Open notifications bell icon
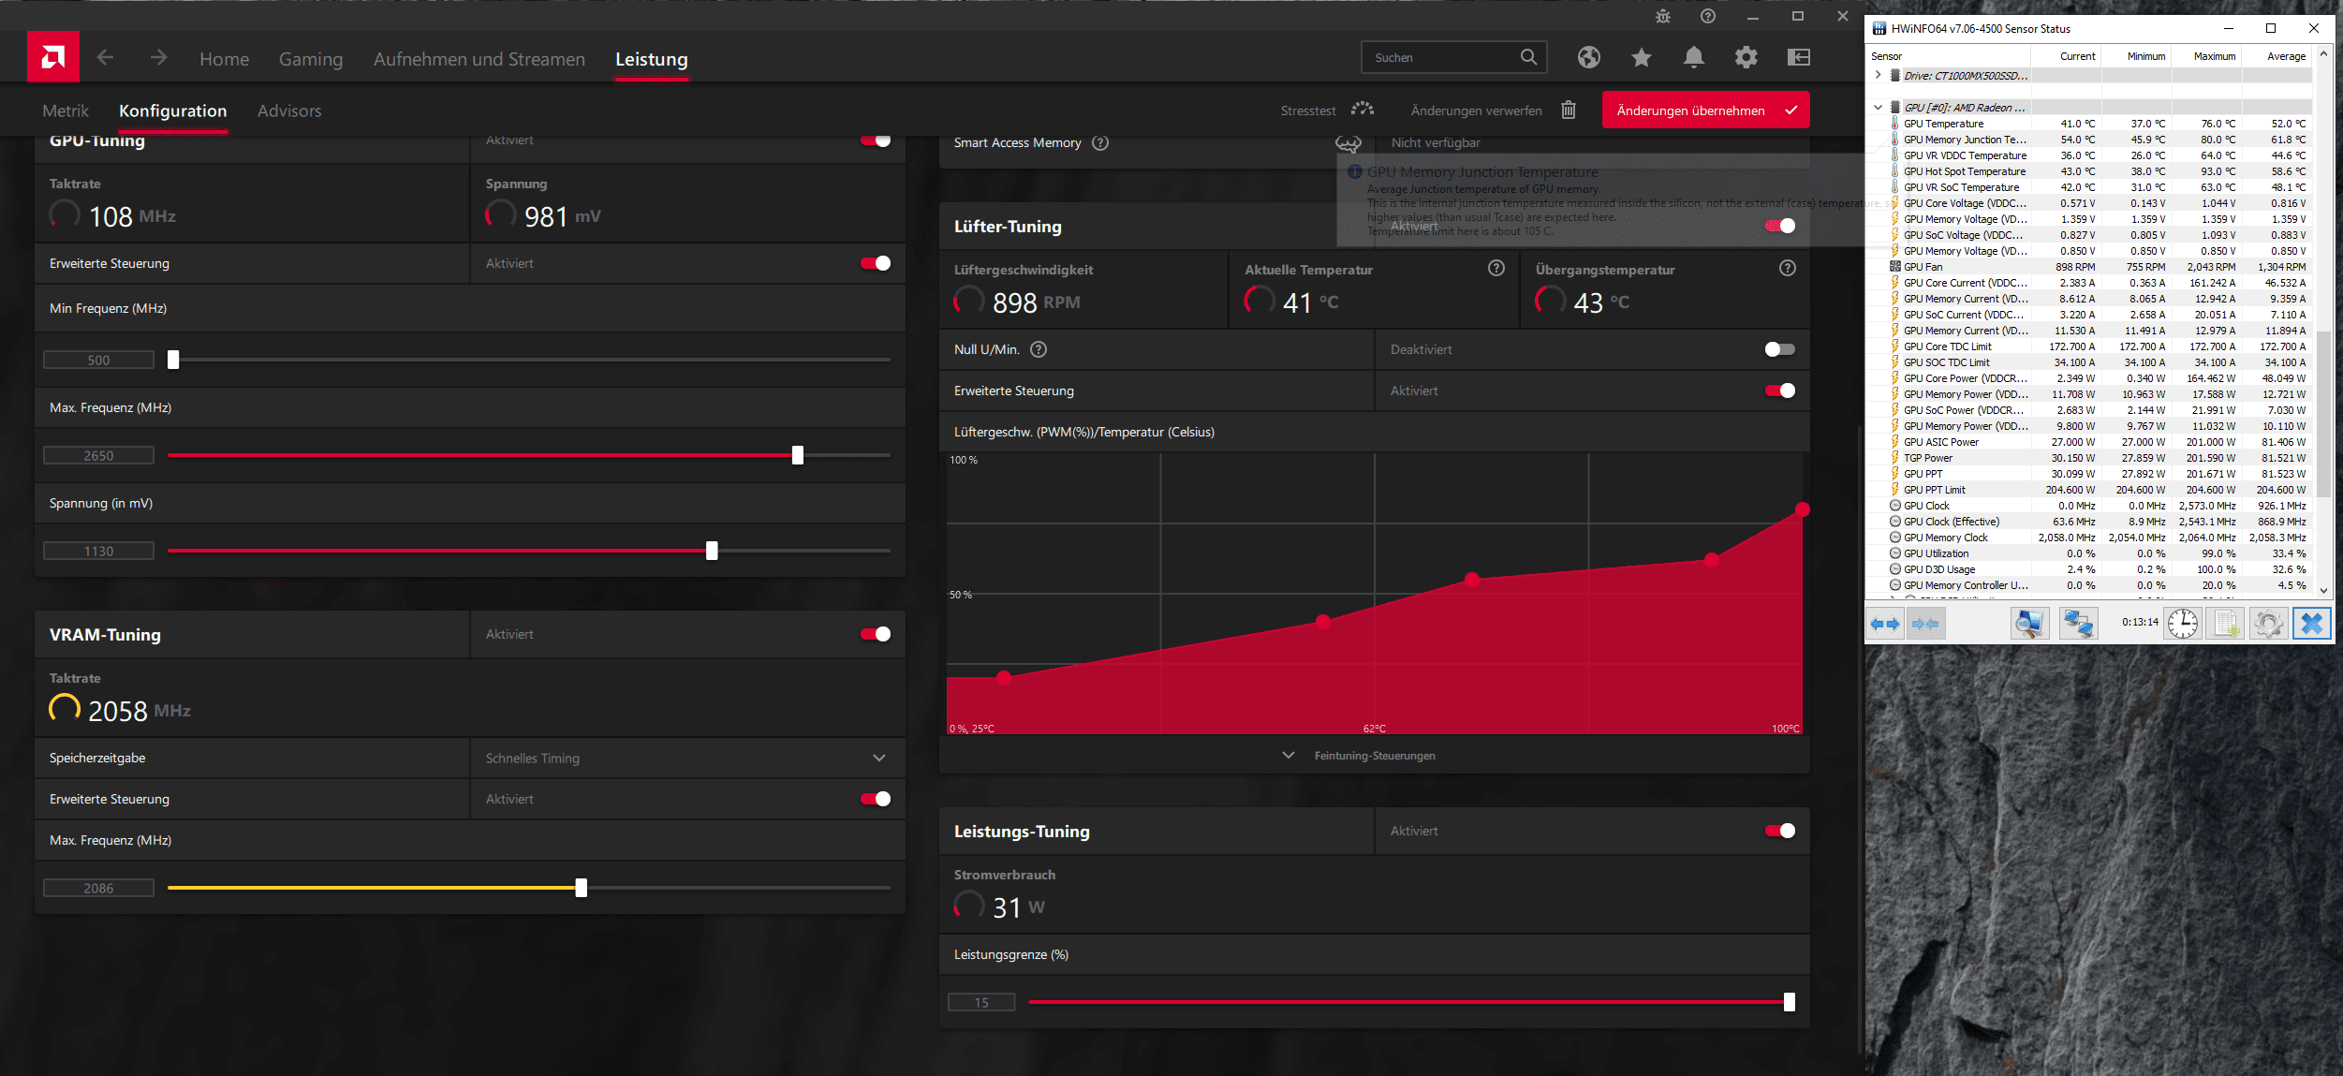2343x1076 pixels. pos(1693,58)
